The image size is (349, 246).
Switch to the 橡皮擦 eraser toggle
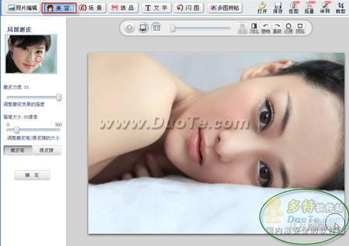[47, 150]
